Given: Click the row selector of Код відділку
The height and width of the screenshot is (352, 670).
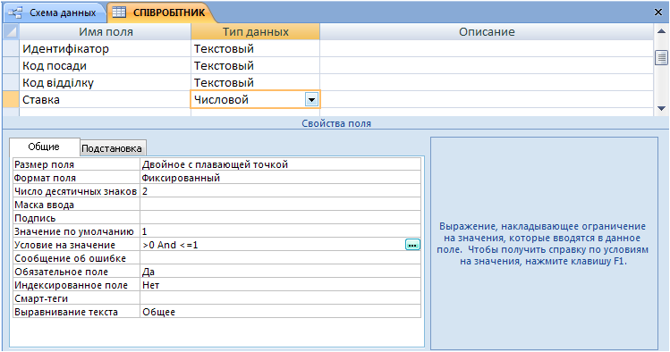Looking at the screenshot, I should pyautogui.click(x=11, y=83).
